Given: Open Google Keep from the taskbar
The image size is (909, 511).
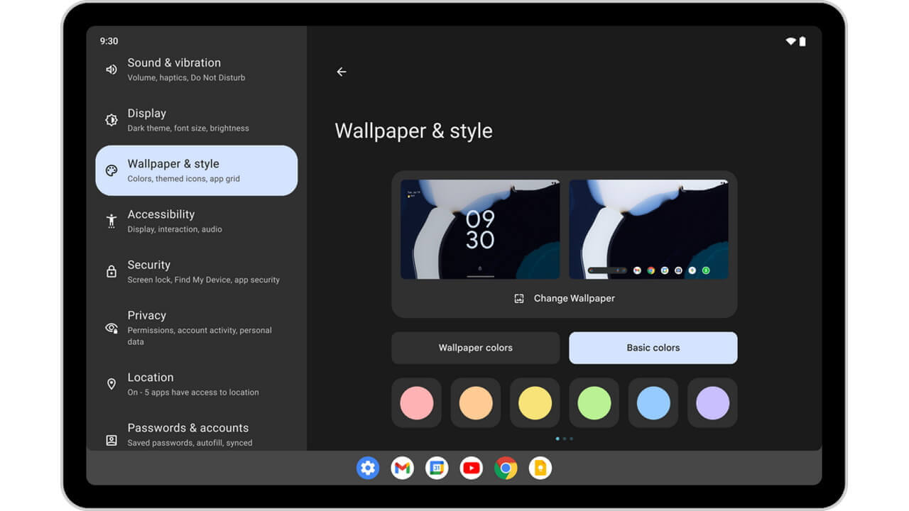Looking at the screenshot, I should [540, 468].
